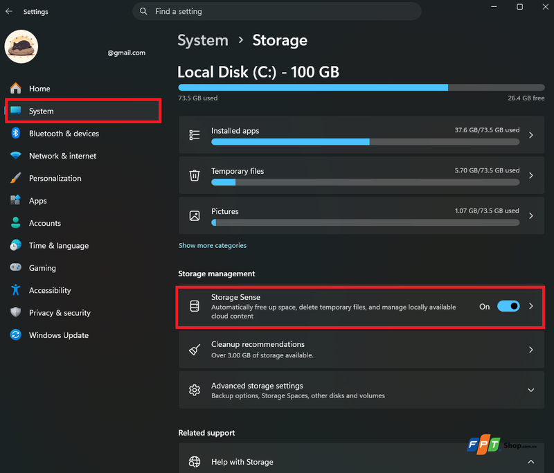Click the search magnifier icon
This screenshot has height=473, width=554.
(143, 11)
